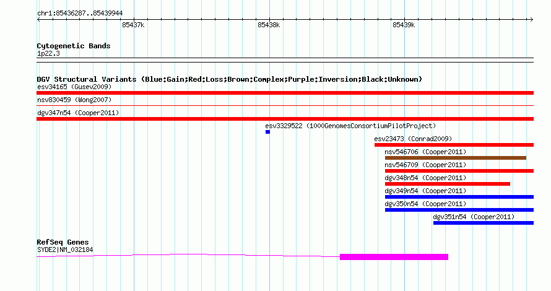Click the dgv349n54 (Cooper2011) label
The image size is (551, 291).
point(425,191)
